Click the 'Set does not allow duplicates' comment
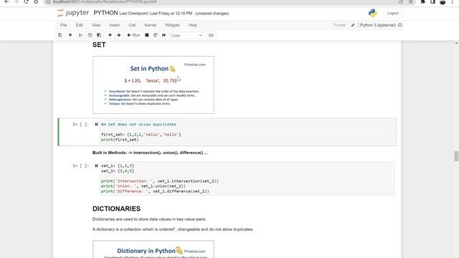 138,124
